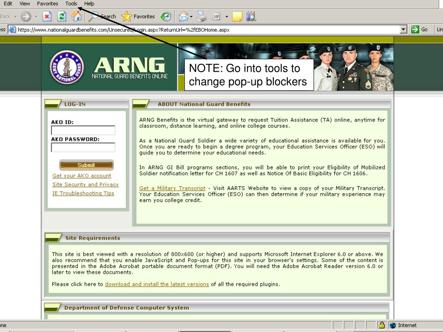Click the LOG-IN panel header
The width and height of the screenshot is (443, 332).
87,104
